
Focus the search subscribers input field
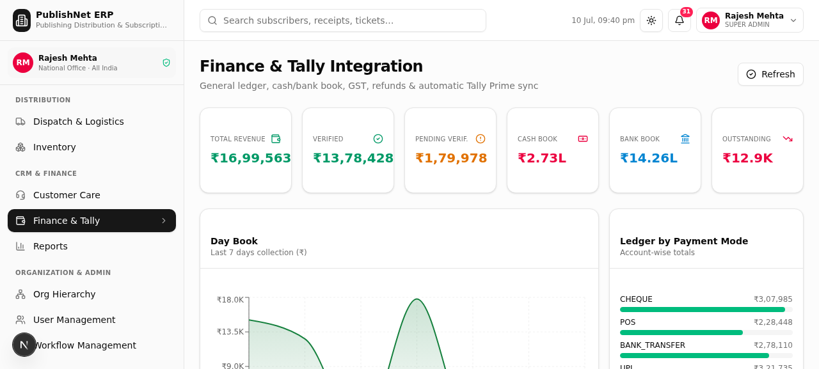click(x=343, y=20)
